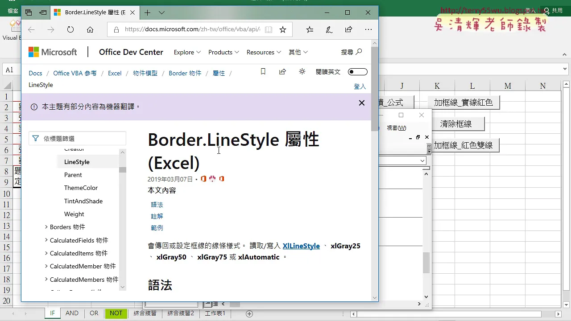Click the 依標題篩選 filter field
The height and width of the screenshot is (321, 571).
77,139
